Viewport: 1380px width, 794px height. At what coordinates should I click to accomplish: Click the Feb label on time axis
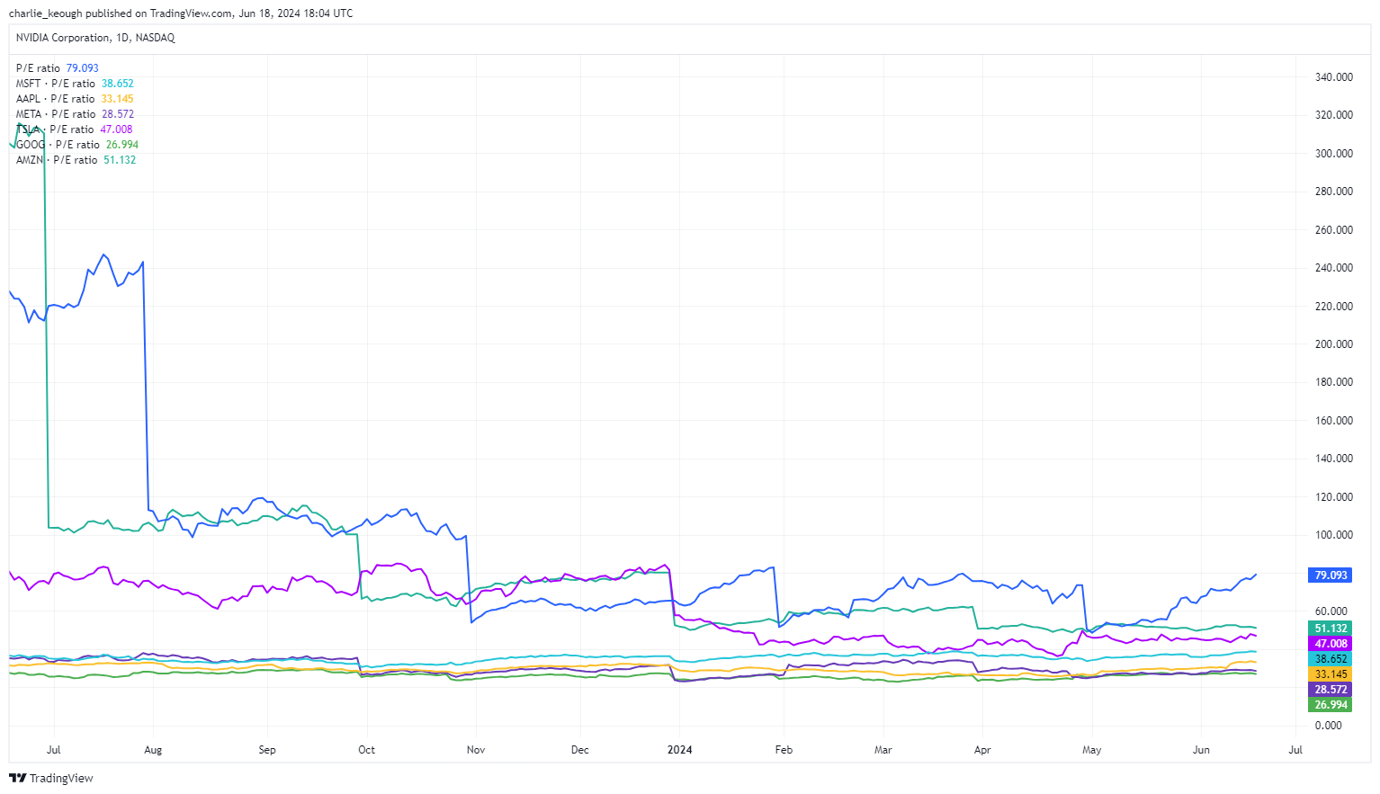784,750
